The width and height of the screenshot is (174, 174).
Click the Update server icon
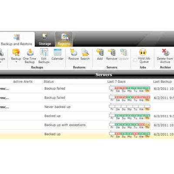click(124, 54)
